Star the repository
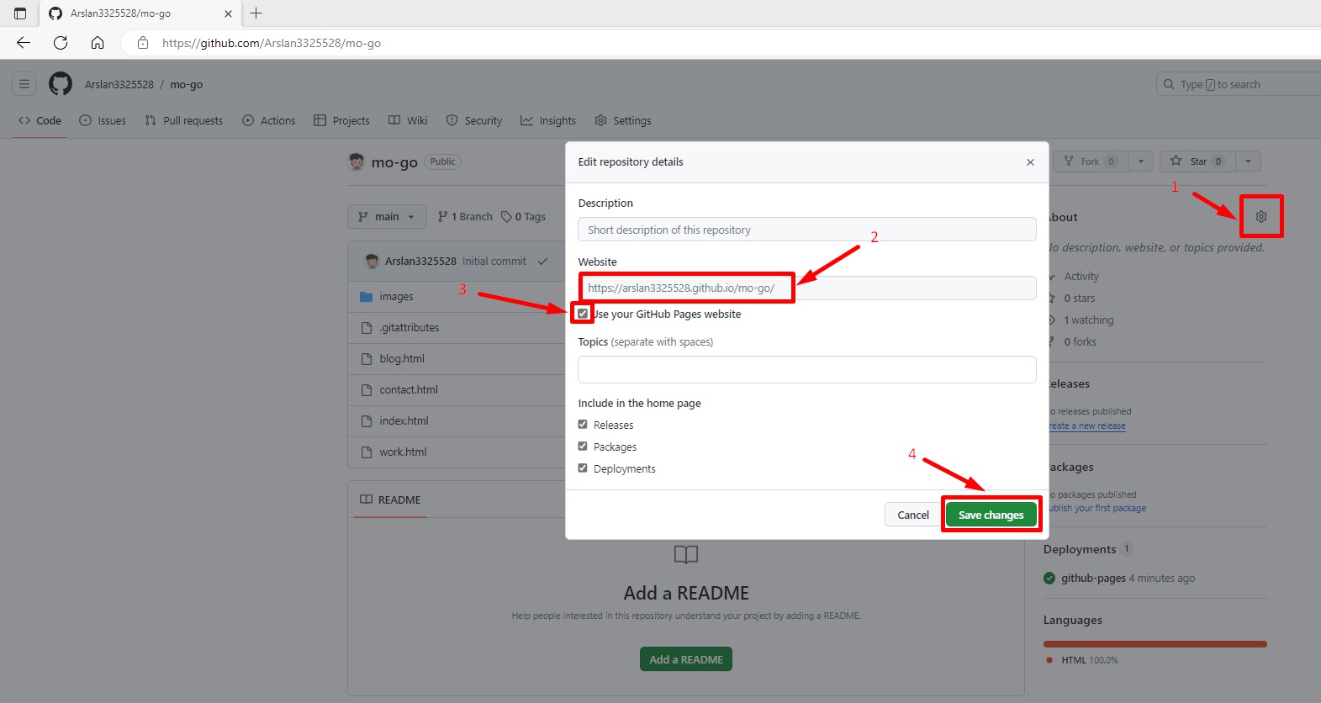The height and width of the screenshot is (703, 1321). pyautogui.click(x=1198, y=161)
